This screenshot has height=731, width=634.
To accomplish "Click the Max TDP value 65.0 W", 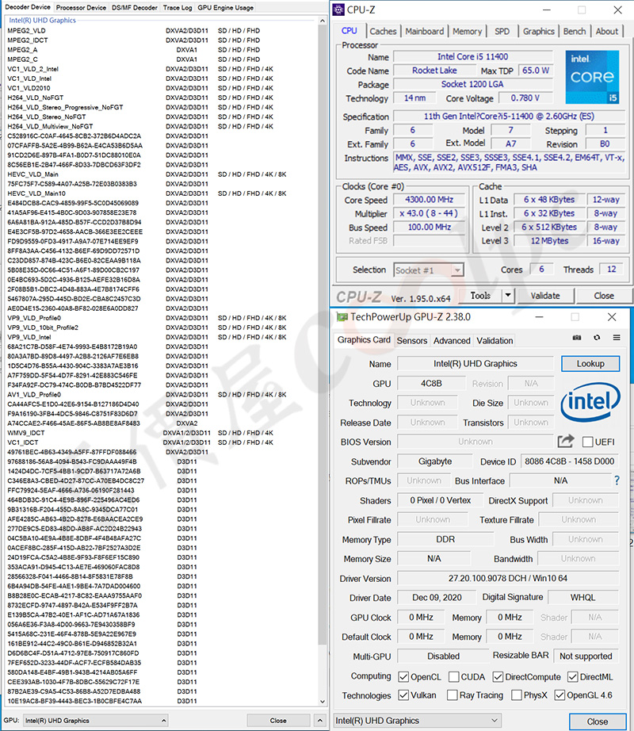I will (536, 71).
